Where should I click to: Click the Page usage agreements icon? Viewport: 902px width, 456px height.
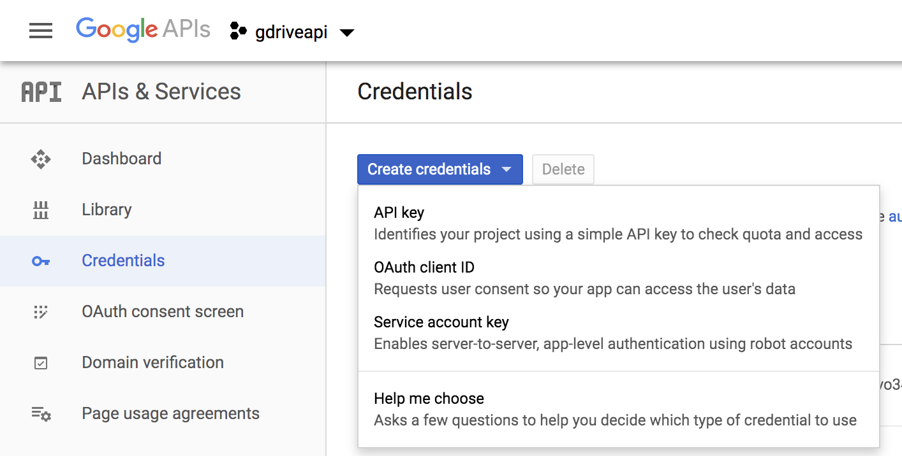(41, 414)
